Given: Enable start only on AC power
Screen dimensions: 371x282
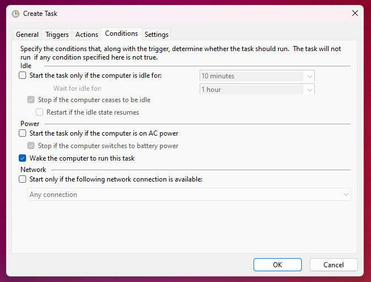Looking at the screenshot, I should (x=23, y=133).
